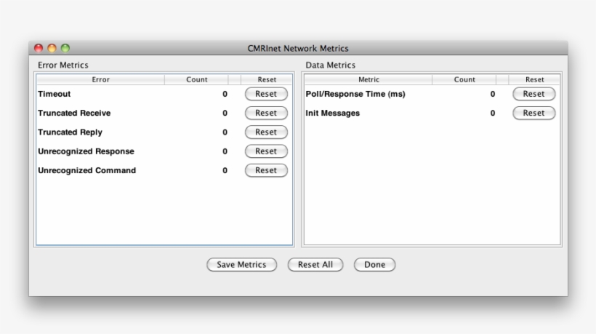Click the Metric column header

coord(369,79)
